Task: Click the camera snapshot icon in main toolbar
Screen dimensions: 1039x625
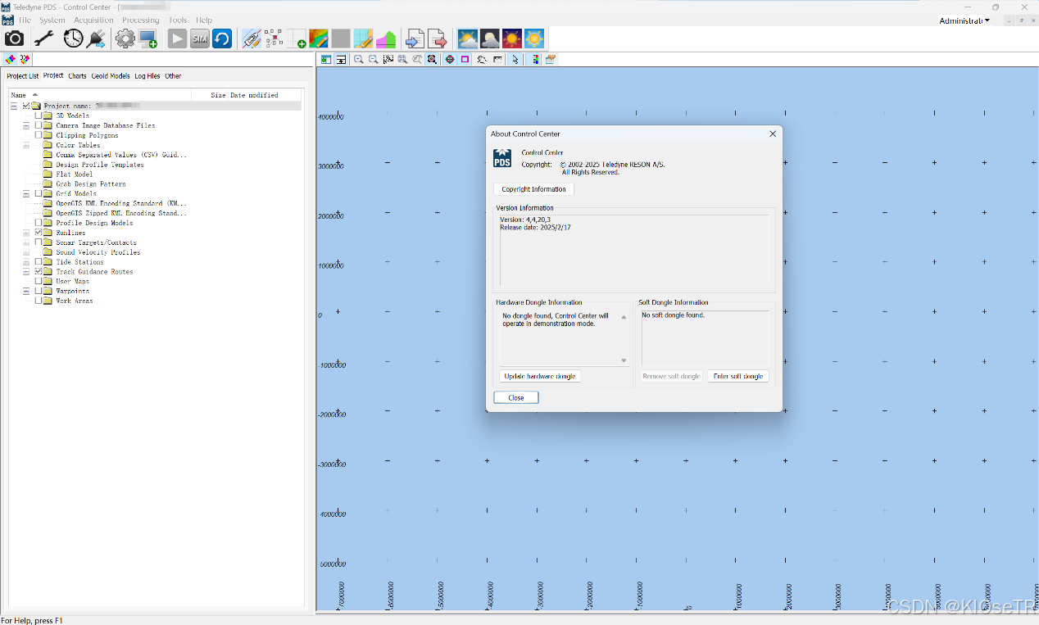Action: (x=15, y=38)
